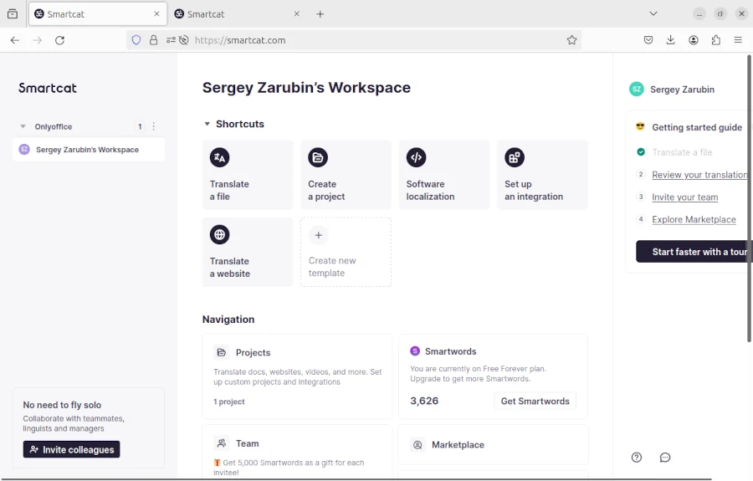This screenshot has width=753, height=481.
Task: Open browser extensions puzzle icon
Action: (x=716, y=40)
